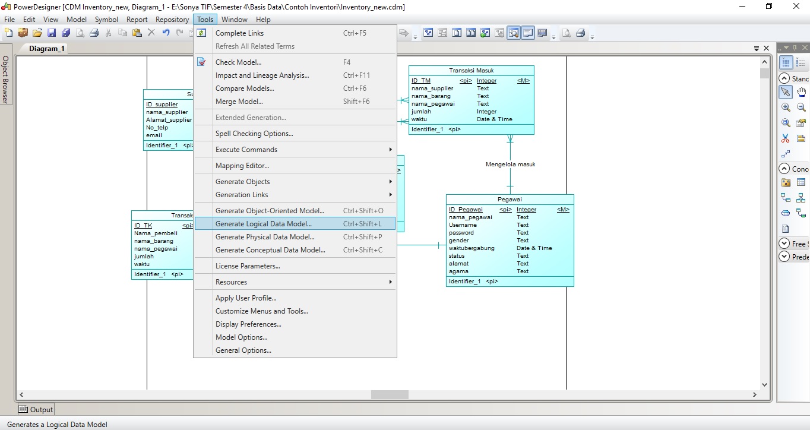Click the horizontal scrollbar below the diagram
810x430 pixels.
(389, 394)
